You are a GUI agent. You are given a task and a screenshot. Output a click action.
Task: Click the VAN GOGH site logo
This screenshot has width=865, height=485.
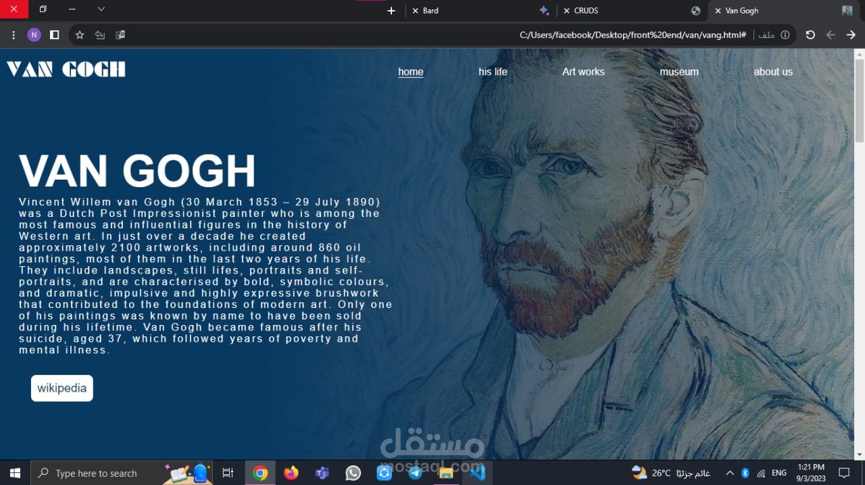pos(66,70)
